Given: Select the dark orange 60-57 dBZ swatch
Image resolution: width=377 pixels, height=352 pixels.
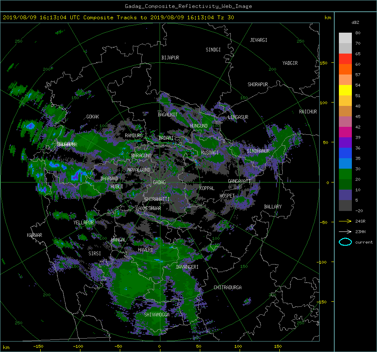Looking at the screenshot, I should (345, 69).
